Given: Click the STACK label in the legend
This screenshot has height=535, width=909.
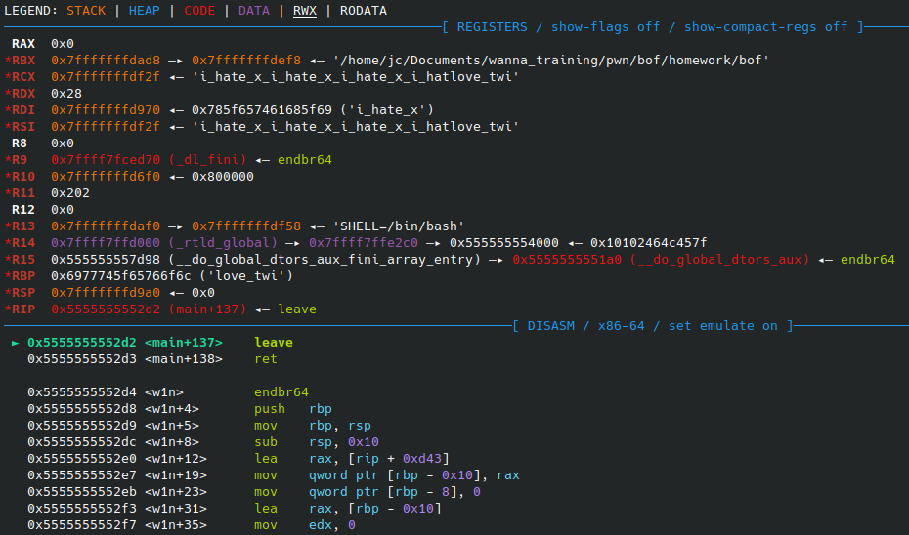Looking at the screenshot, I should coord(86,11).
